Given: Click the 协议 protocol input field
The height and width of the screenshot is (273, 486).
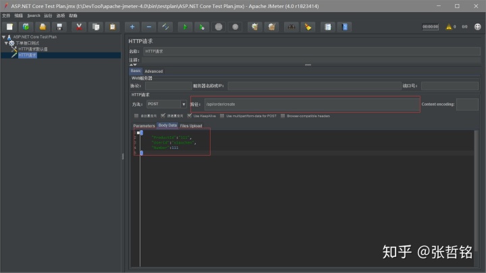Looking at the screenshot, I should click(x=168, y=86).
